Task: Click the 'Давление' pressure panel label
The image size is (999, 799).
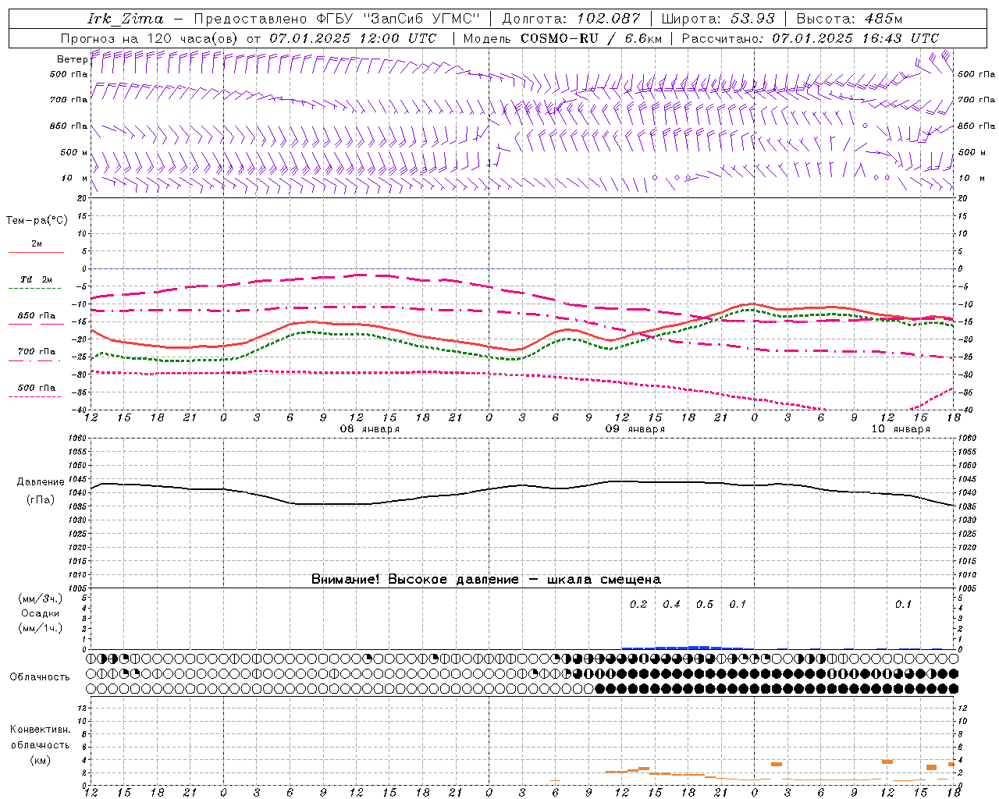Action: (41, 482)
